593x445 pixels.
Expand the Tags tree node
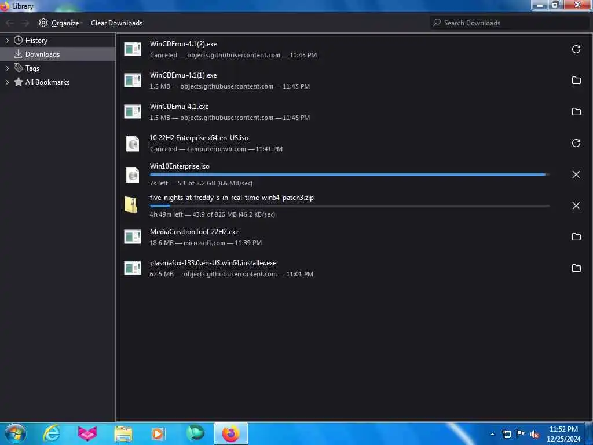tap(7, 68)
